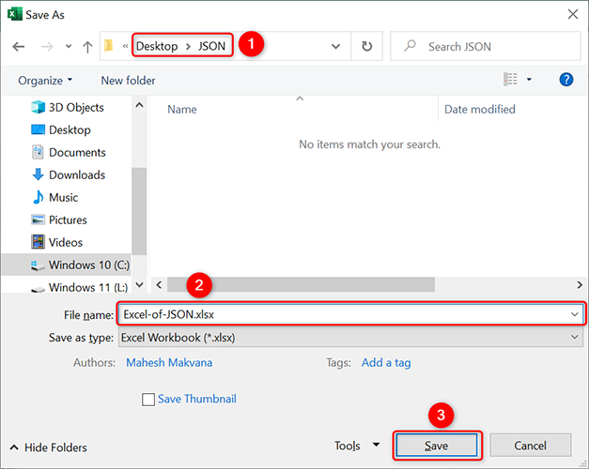This screenshot has width=589, height=469.
Task: Expand the Save as type dropdown
Action: [574, 337]
